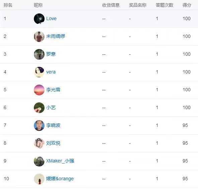Click 李晓波's portrait avatar
This screenshot has width=198, height=189.
pyautogui.click(x=39, y=125)
